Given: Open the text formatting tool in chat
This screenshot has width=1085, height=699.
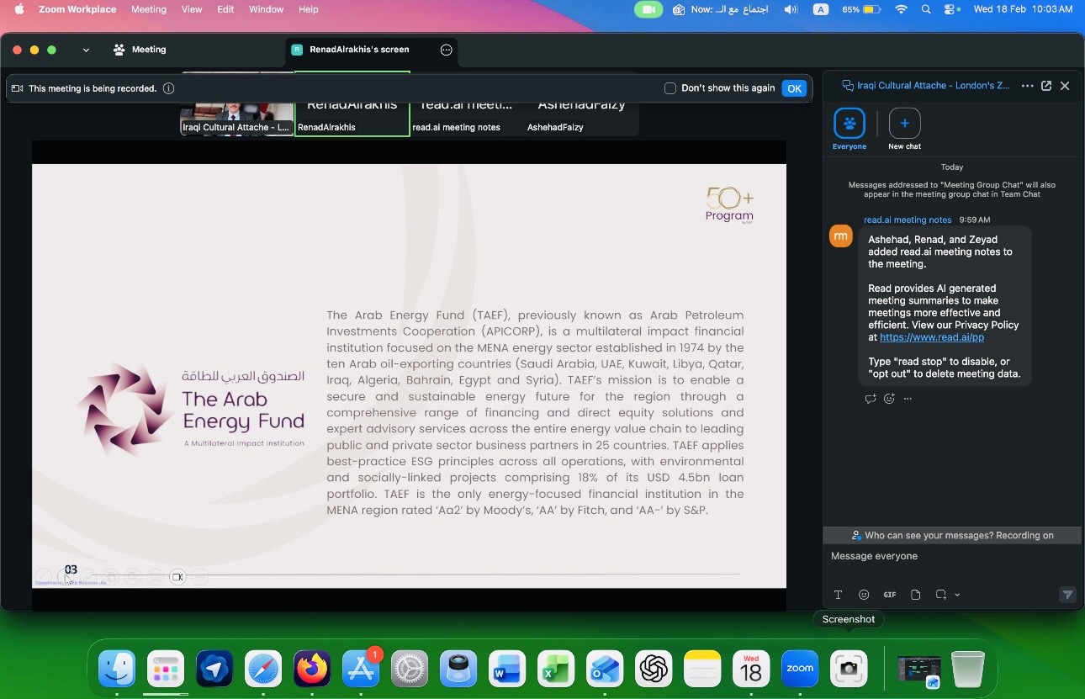Looking at the screenshot, I should [838, 595].
